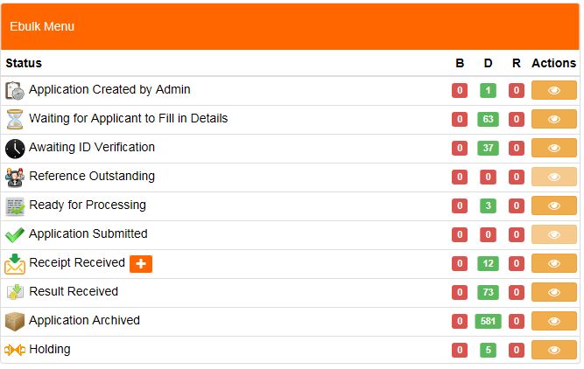Click the green checkmark icon for Application Submitted
The image size is (584, 369).
coord(15,234)
